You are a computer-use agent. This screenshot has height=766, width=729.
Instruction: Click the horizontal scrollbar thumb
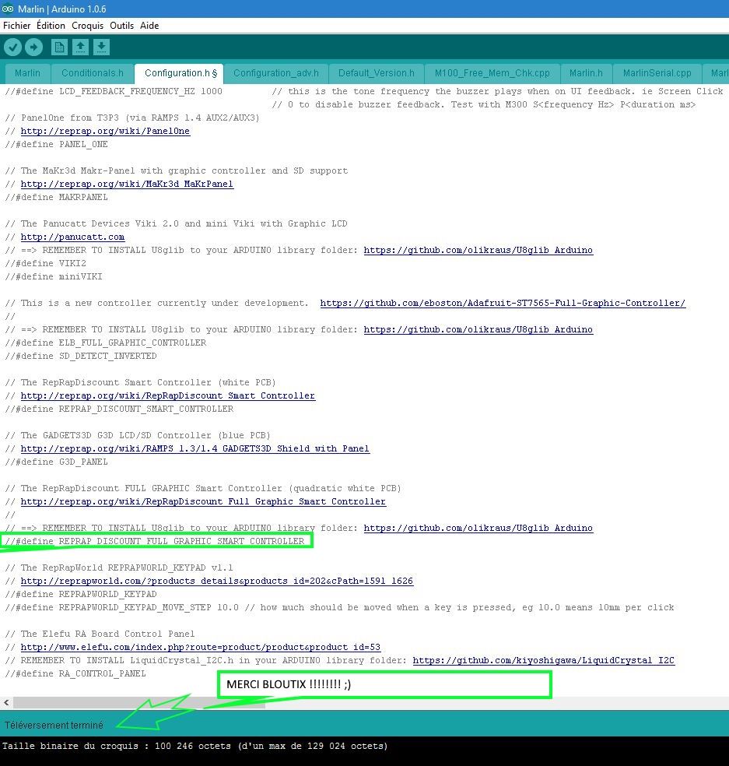pyautogui.click(x=139, y=702)
